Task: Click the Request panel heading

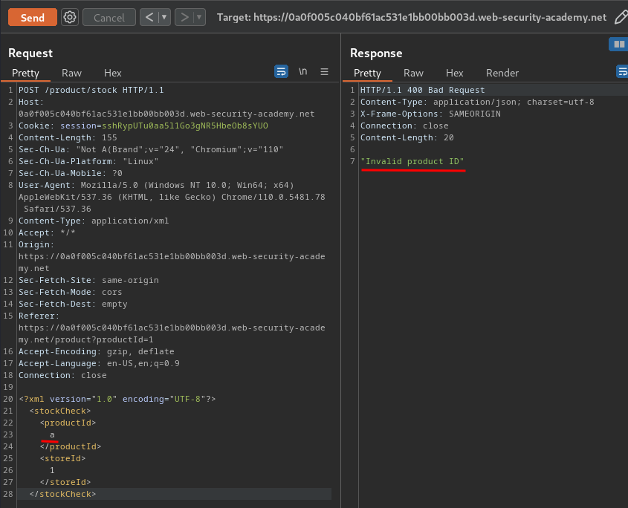Action: 30,53
